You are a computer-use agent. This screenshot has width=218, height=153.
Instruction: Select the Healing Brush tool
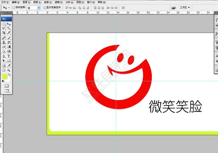pos(4,38)
